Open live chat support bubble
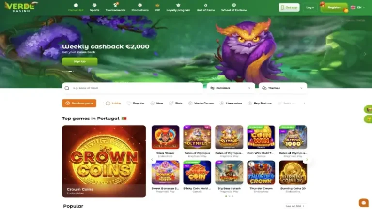The image size is (372, 209). (x=363, y=203)
